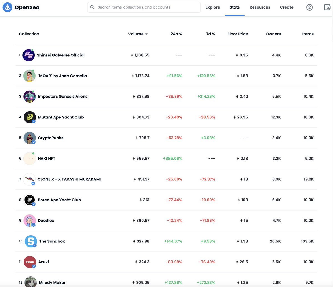333x287 pixels.
Task: Select the 20.5K owners value
Action: coord(275,241)
